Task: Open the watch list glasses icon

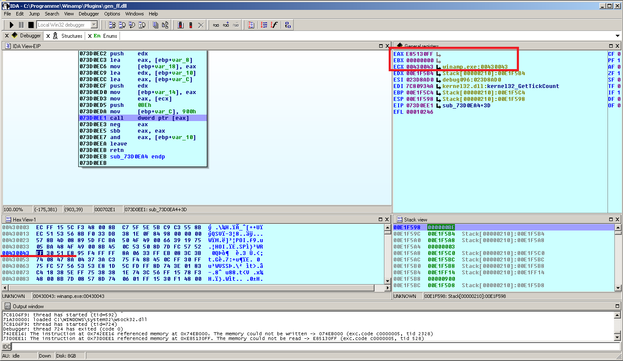Action: coord(216,25)
